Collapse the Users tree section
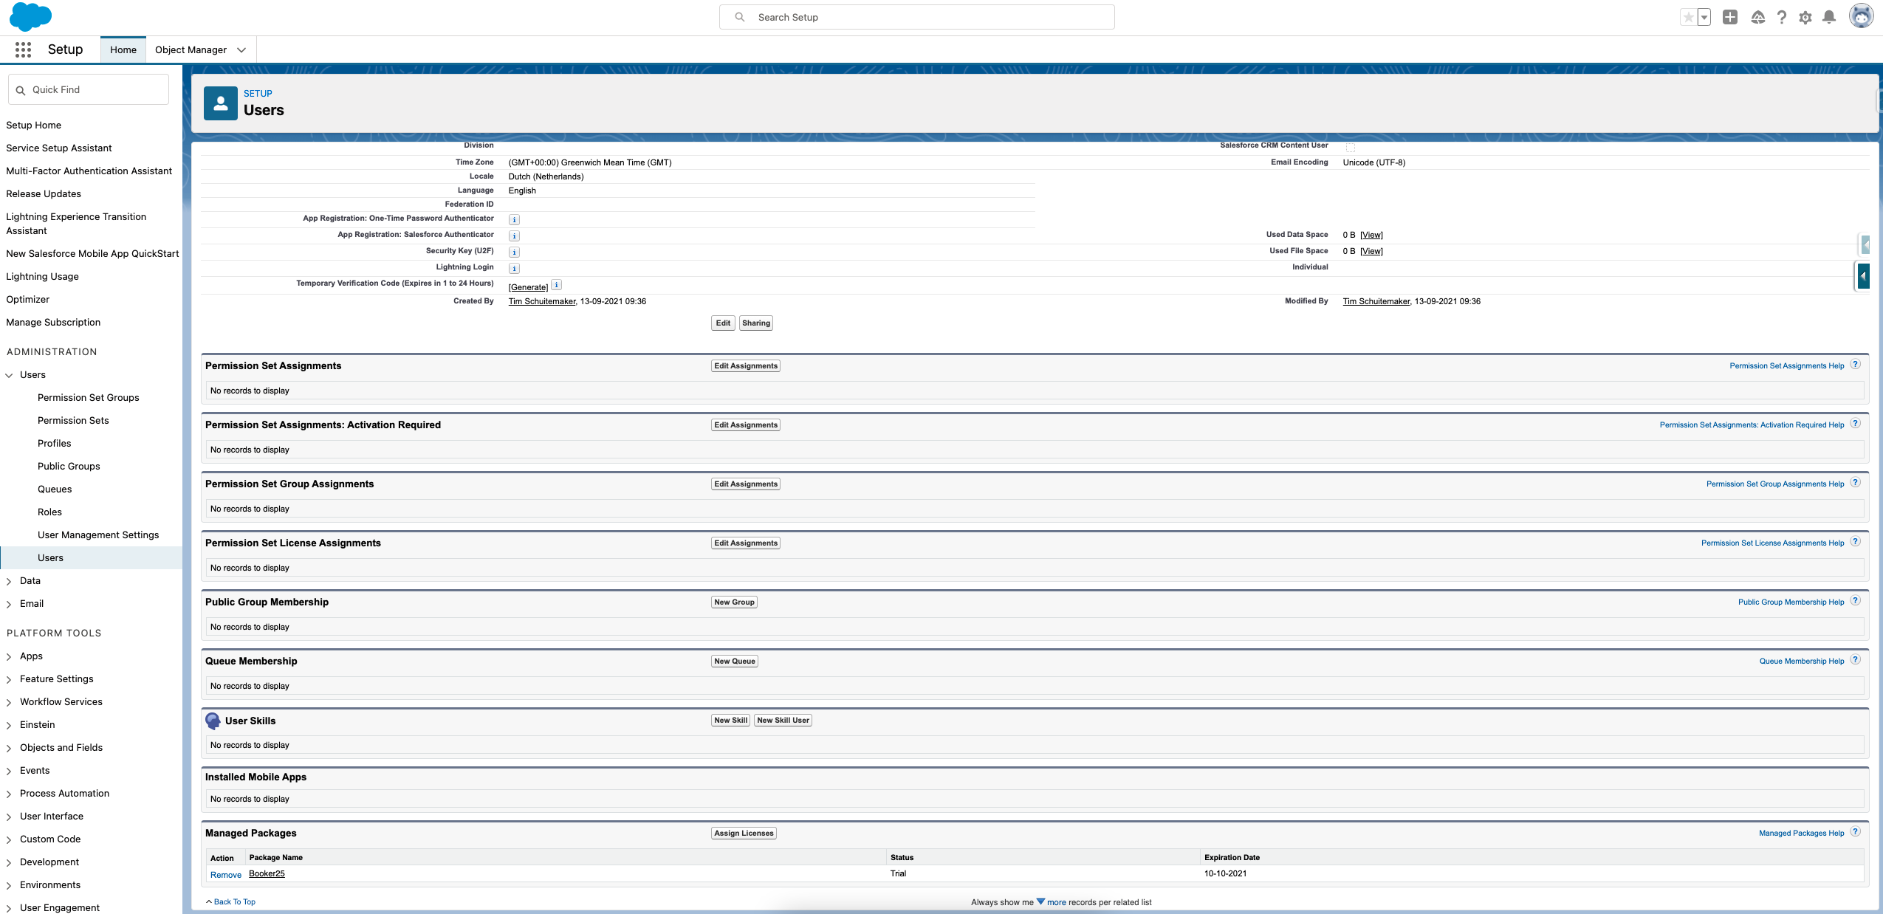The height and width of the screenshot is (914, 1883). 9,375
